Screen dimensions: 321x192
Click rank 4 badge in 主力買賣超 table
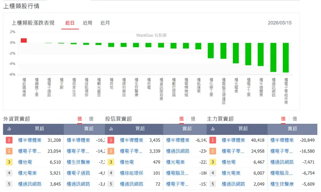click(x=213, y=173)
